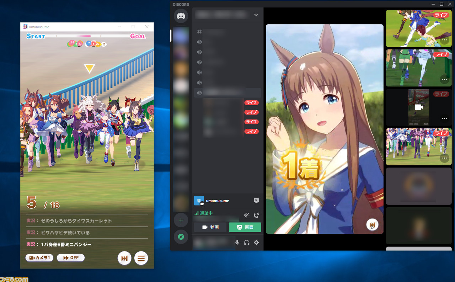Expand the server name dropdown
This screenshot has height=282, width=455.
(256, 15)
